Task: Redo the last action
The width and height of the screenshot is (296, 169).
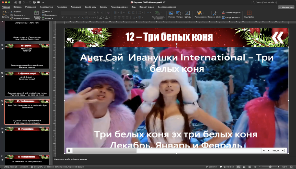Action: coord(30,2)
